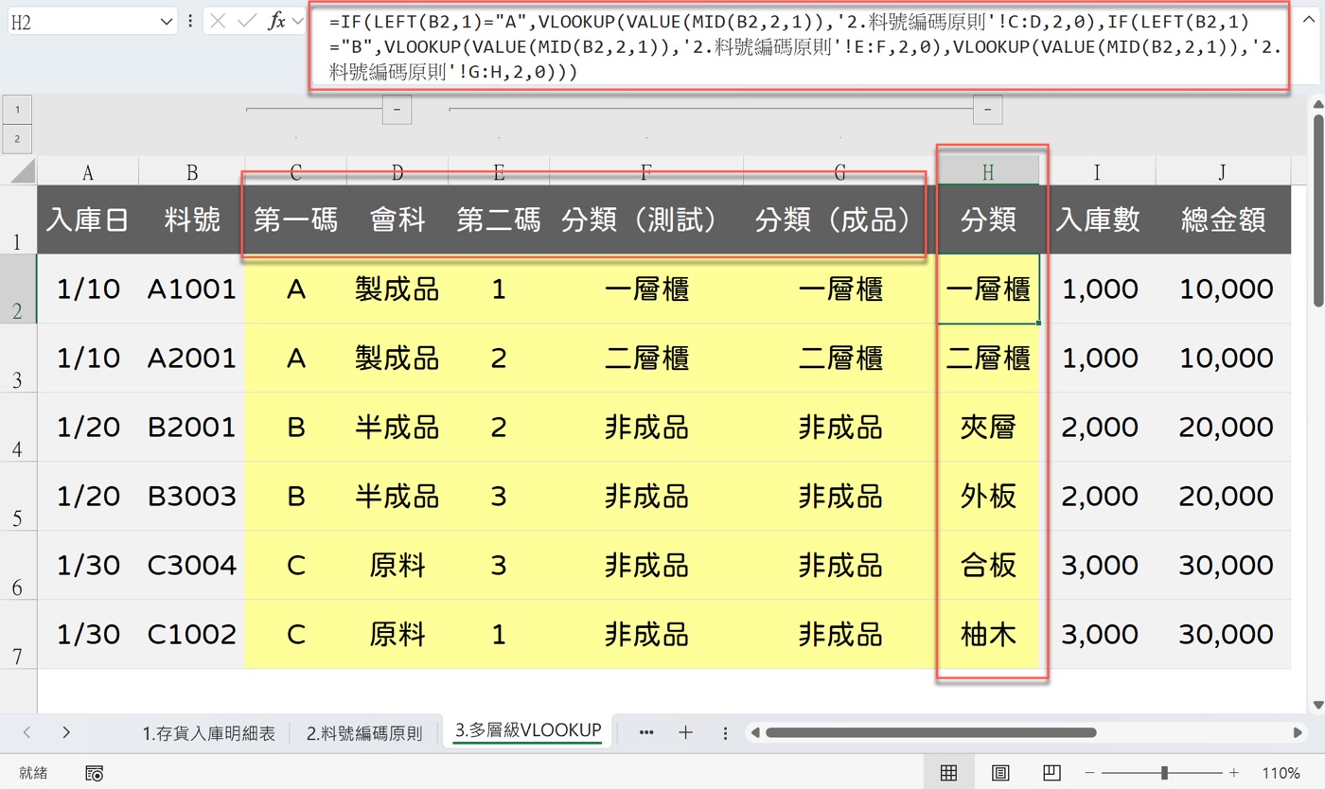Cancel formula entry with the X icon
Image resolution: width=1325 pixels, height=789 pixels.
[218, 21]
